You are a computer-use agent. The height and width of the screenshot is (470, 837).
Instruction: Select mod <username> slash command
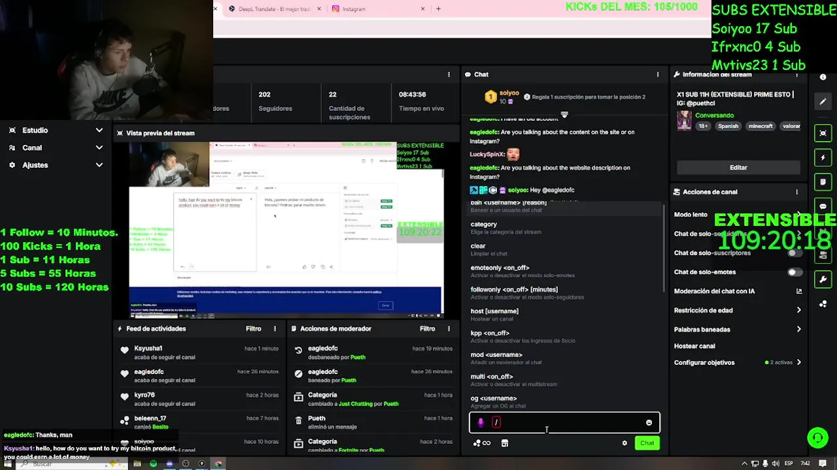[x=565, y=358]
